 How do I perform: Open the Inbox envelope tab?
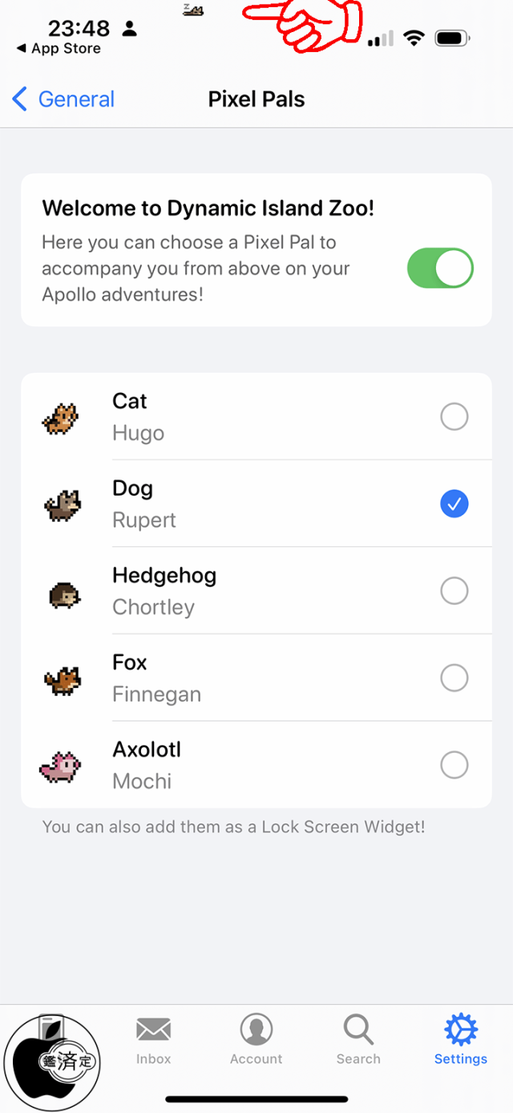coord(153,1040)
